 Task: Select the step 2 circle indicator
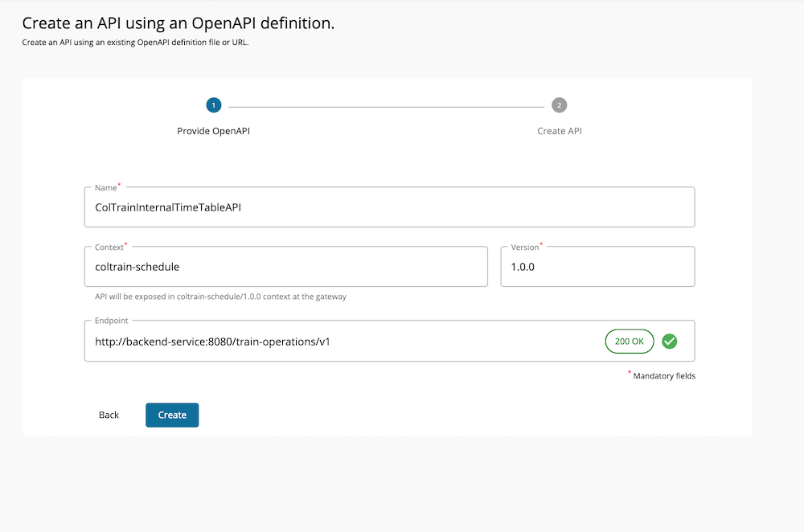(x=559, y=104)
